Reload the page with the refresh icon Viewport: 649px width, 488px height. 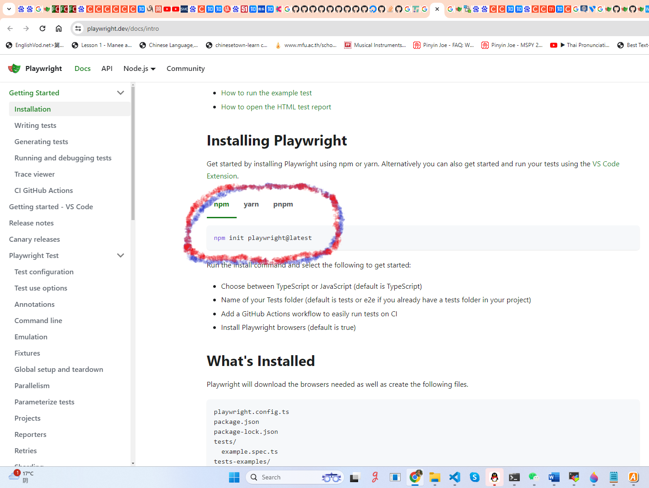(42, 28)
